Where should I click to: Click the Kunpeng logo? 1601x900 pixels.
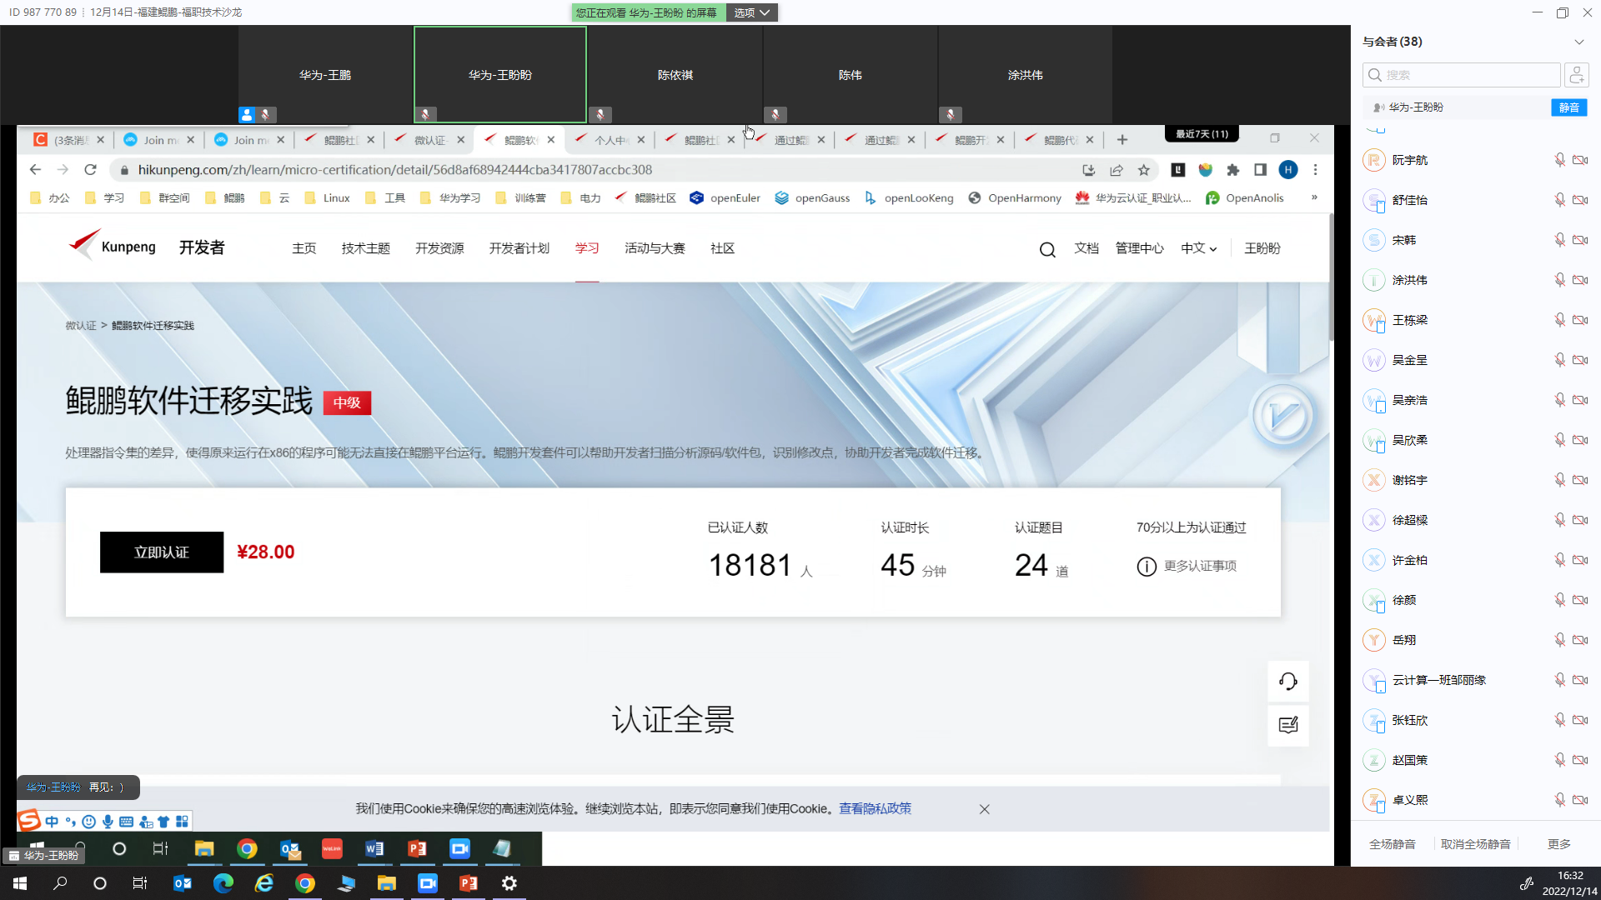coord(112,247)
